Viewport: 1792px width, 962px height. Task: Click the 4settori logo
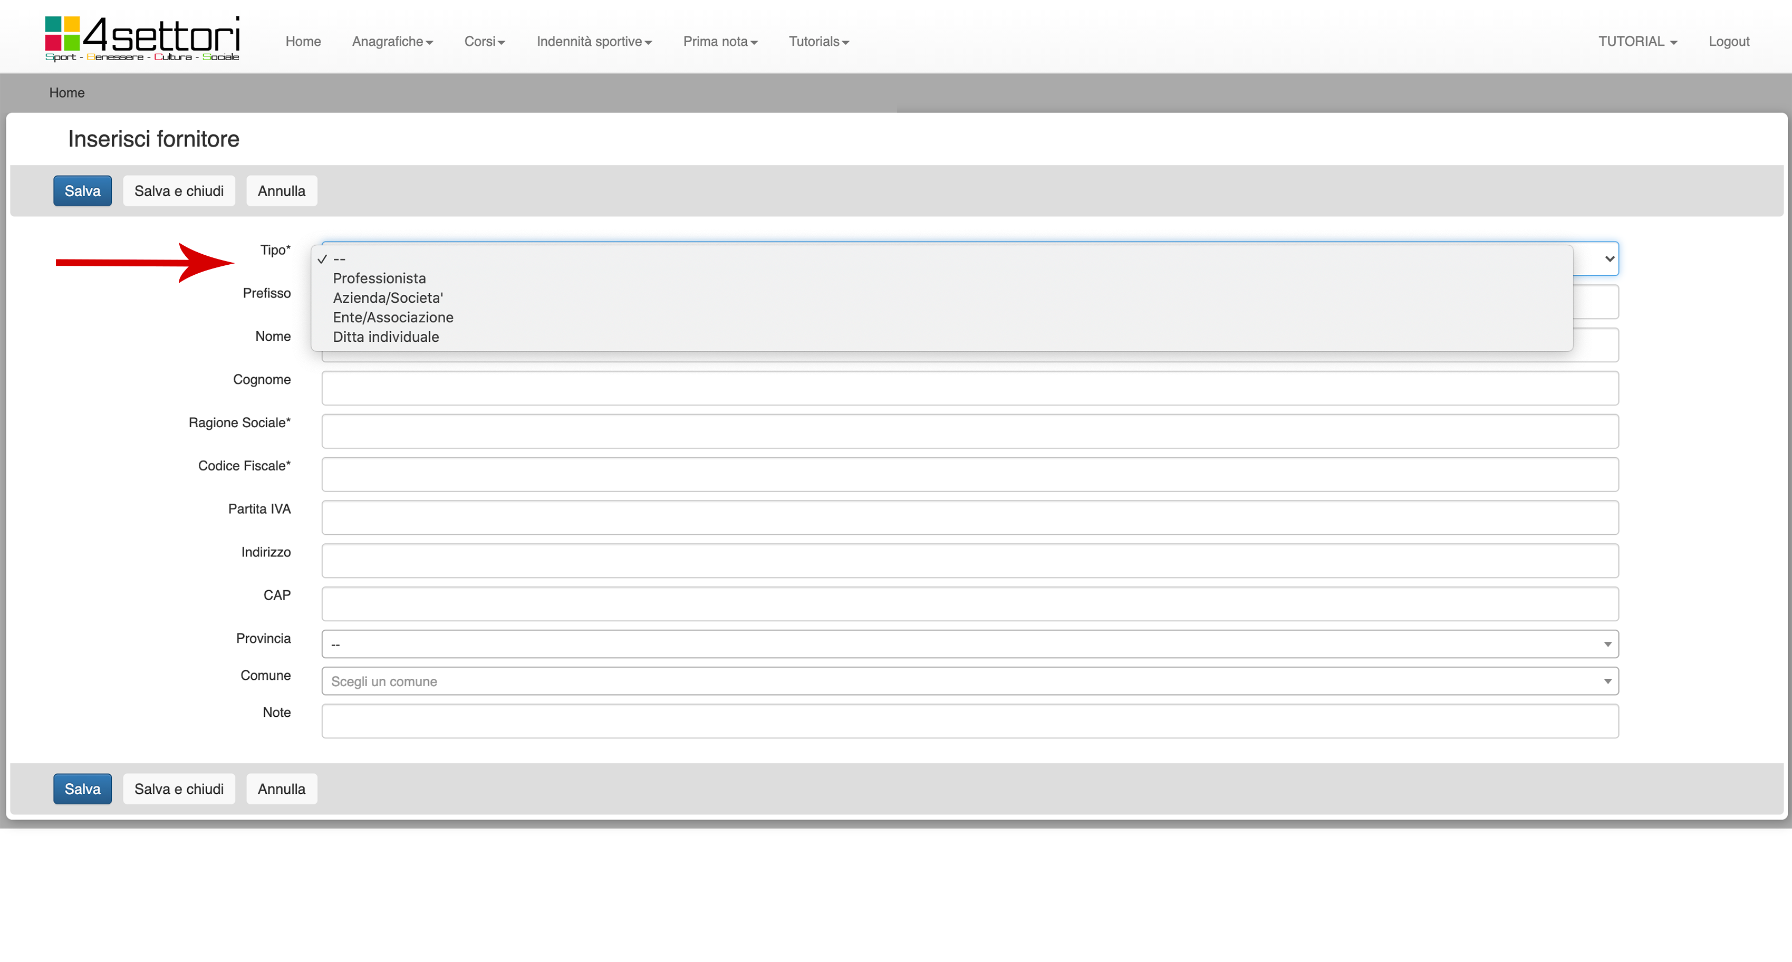(142, 39)
